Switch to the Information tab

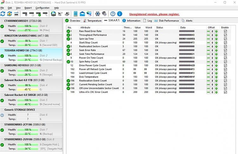click(x=132, y=21)
